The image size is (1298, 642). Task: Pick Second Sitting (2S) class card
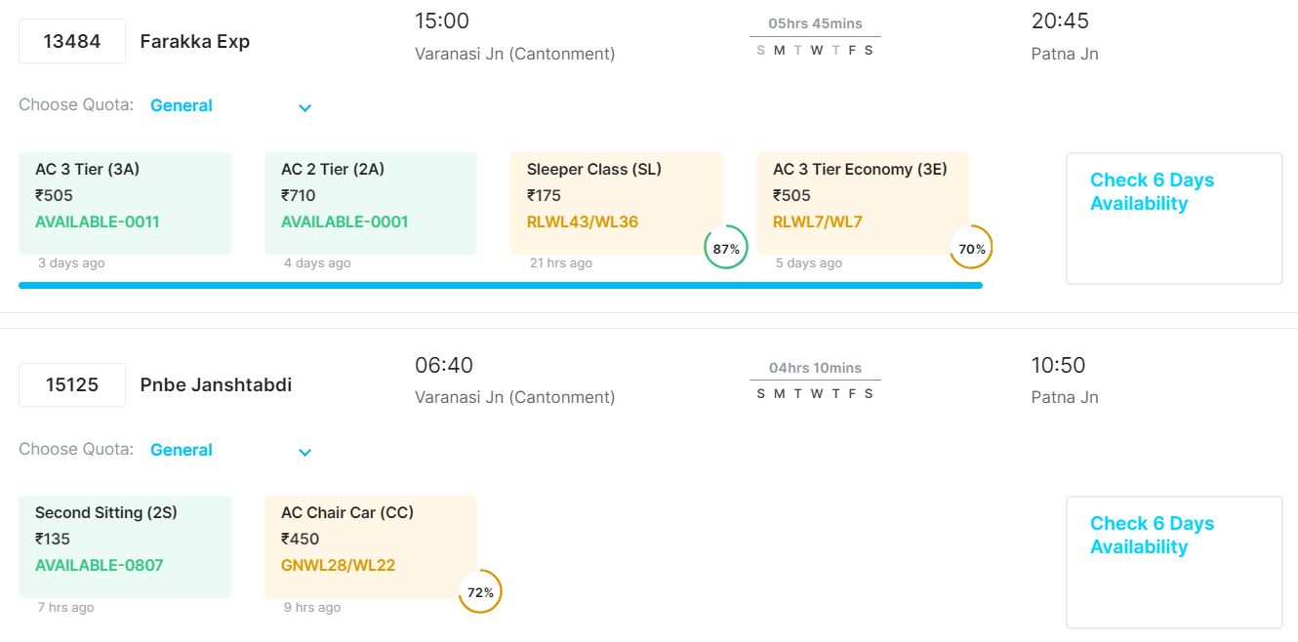coord(125,546)
